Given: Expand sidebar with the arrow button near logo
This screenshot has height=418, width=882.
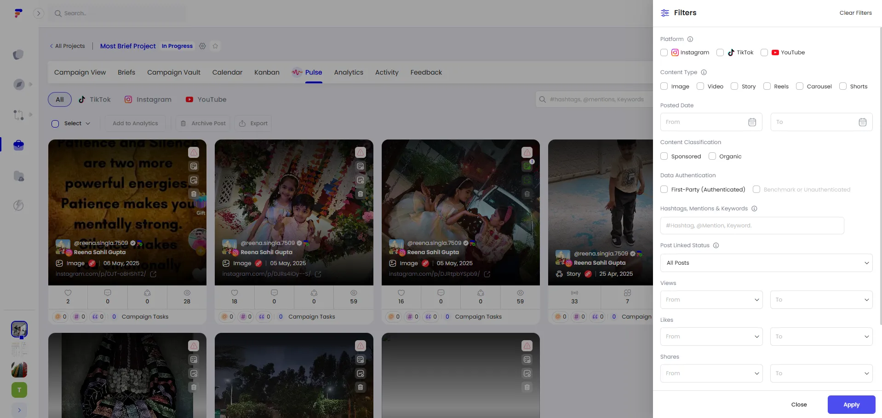Looking at the screenshot, I should tap(39, 13).
